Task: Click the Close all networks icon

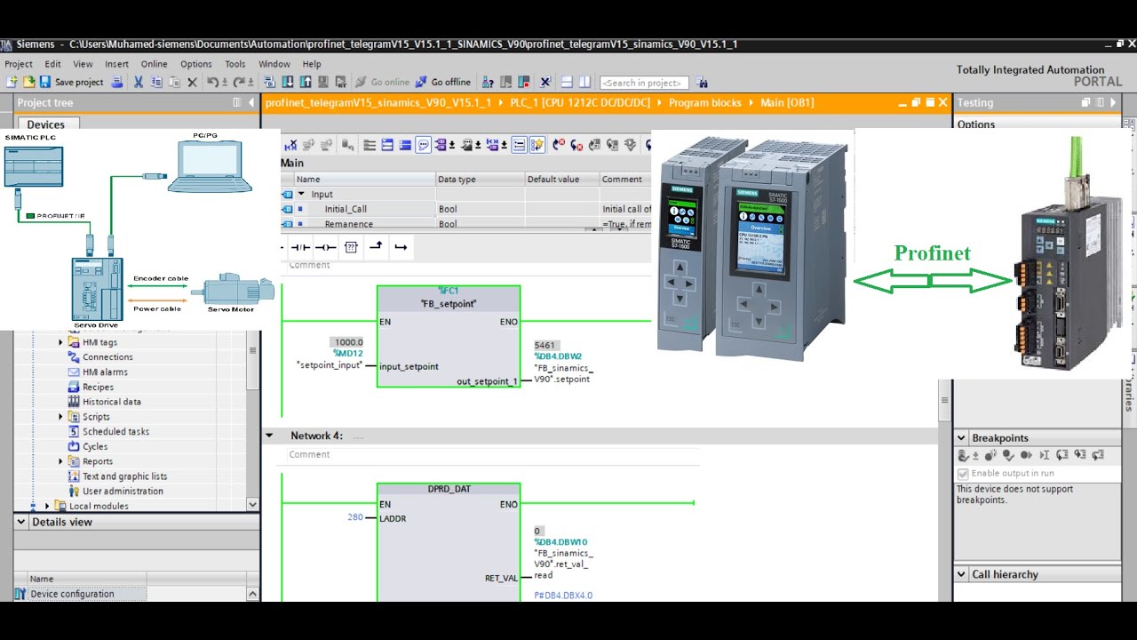Action: (x=405, y=145)
